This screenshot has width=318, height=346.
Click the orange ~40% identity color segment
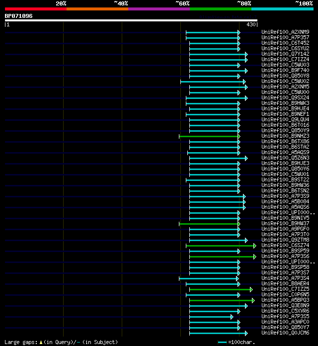click(97, 9)
